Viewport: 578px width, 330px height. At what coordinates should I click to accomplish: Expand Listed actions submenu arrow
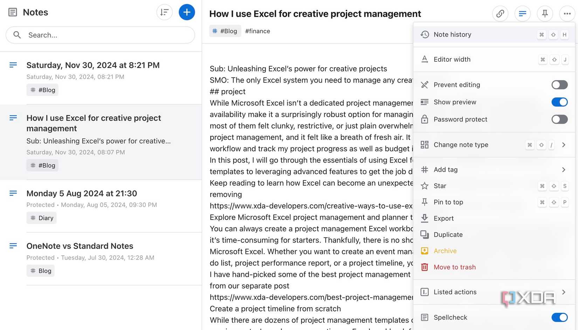564,292
